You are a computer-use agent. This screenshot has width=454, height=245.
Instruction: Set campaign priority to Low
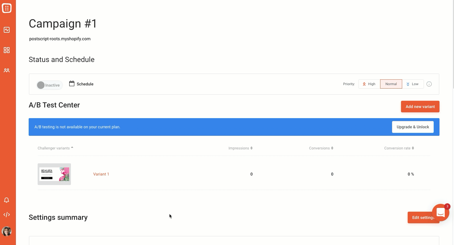pos(413,84)
